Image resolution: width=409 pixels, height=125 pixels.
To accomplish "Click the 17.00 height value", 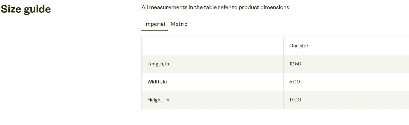I will (x=295, y=100).
